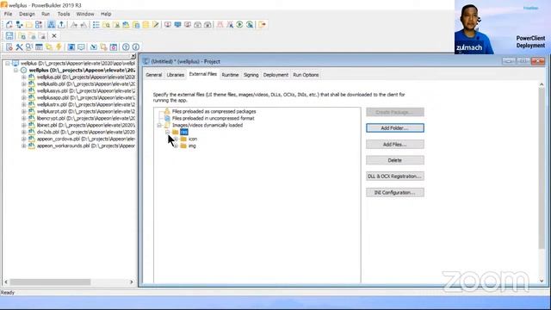Click the lightning bolt toolbar icon
Image resolution: width=551 pixels, height=310 pixels.
[59, 47]
